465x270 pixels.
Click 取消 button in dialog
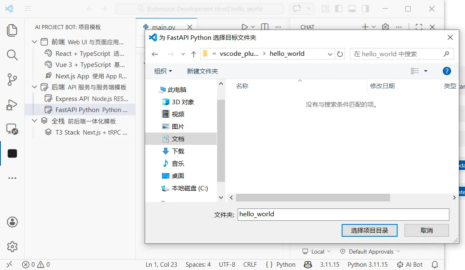426,230
